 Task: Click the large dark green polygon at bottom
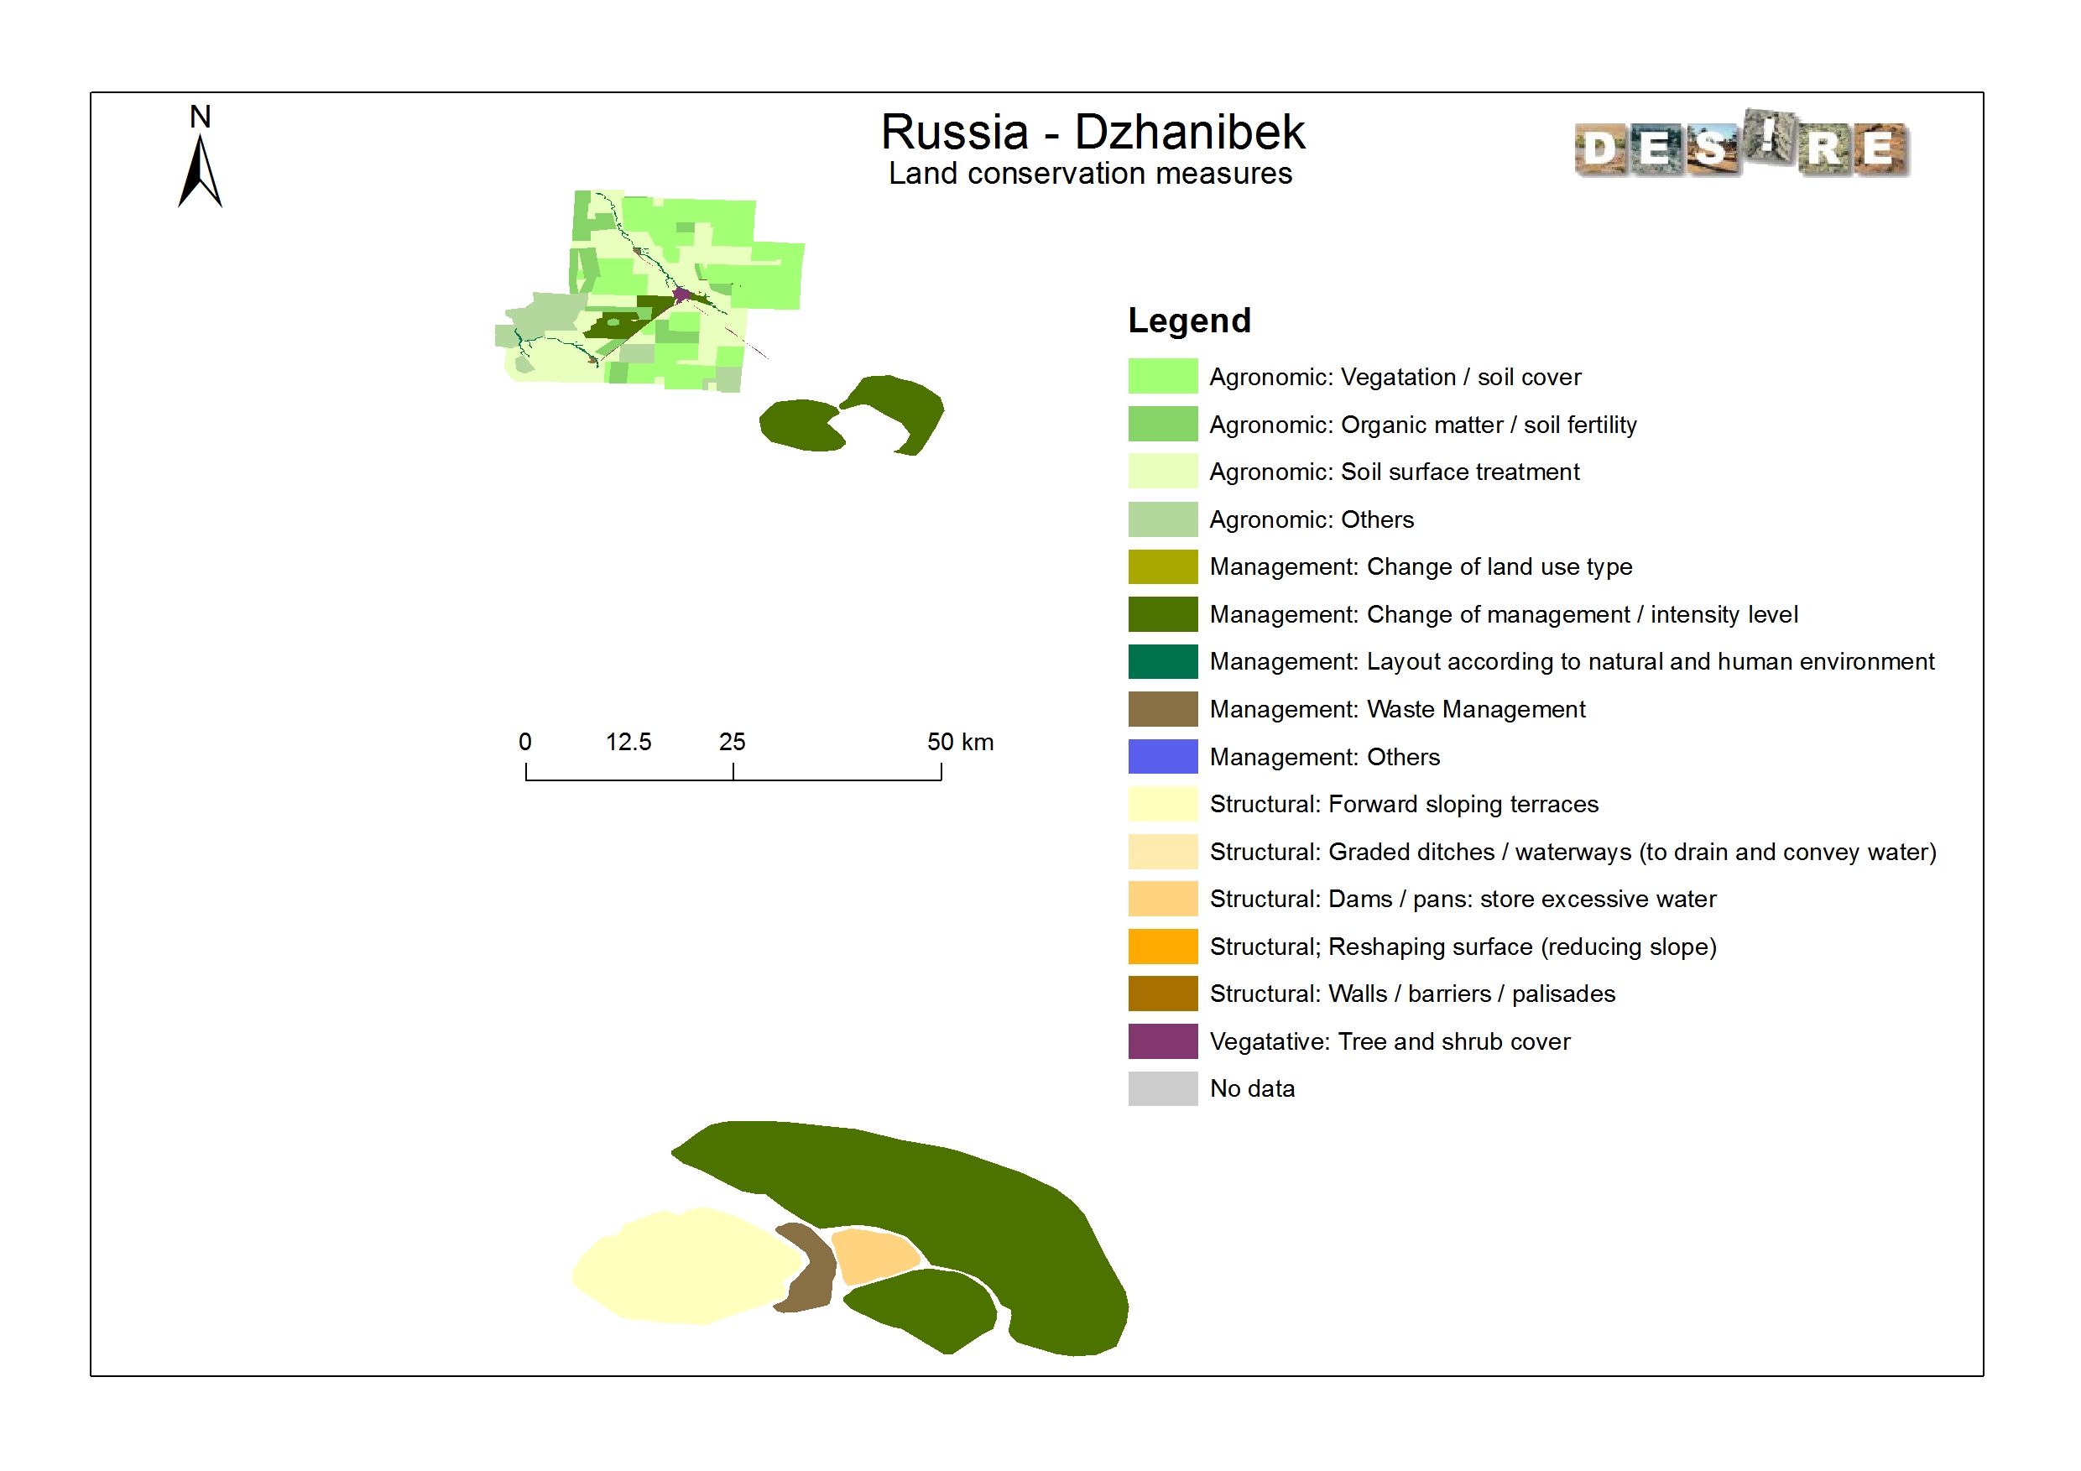tap(952, 1187)
